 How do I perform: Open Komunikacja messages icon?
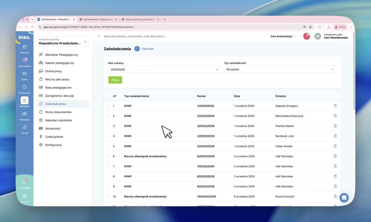point(24,60)
